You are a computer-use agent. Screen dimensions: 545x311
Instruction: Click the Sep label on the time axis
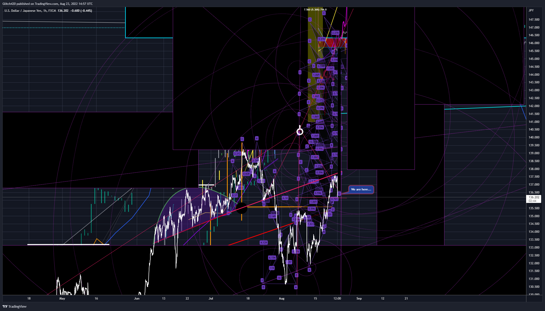[x=359, y=299]
